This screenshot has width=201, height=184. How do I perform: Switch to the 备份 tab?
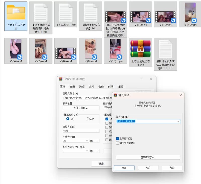pos(101,87)
